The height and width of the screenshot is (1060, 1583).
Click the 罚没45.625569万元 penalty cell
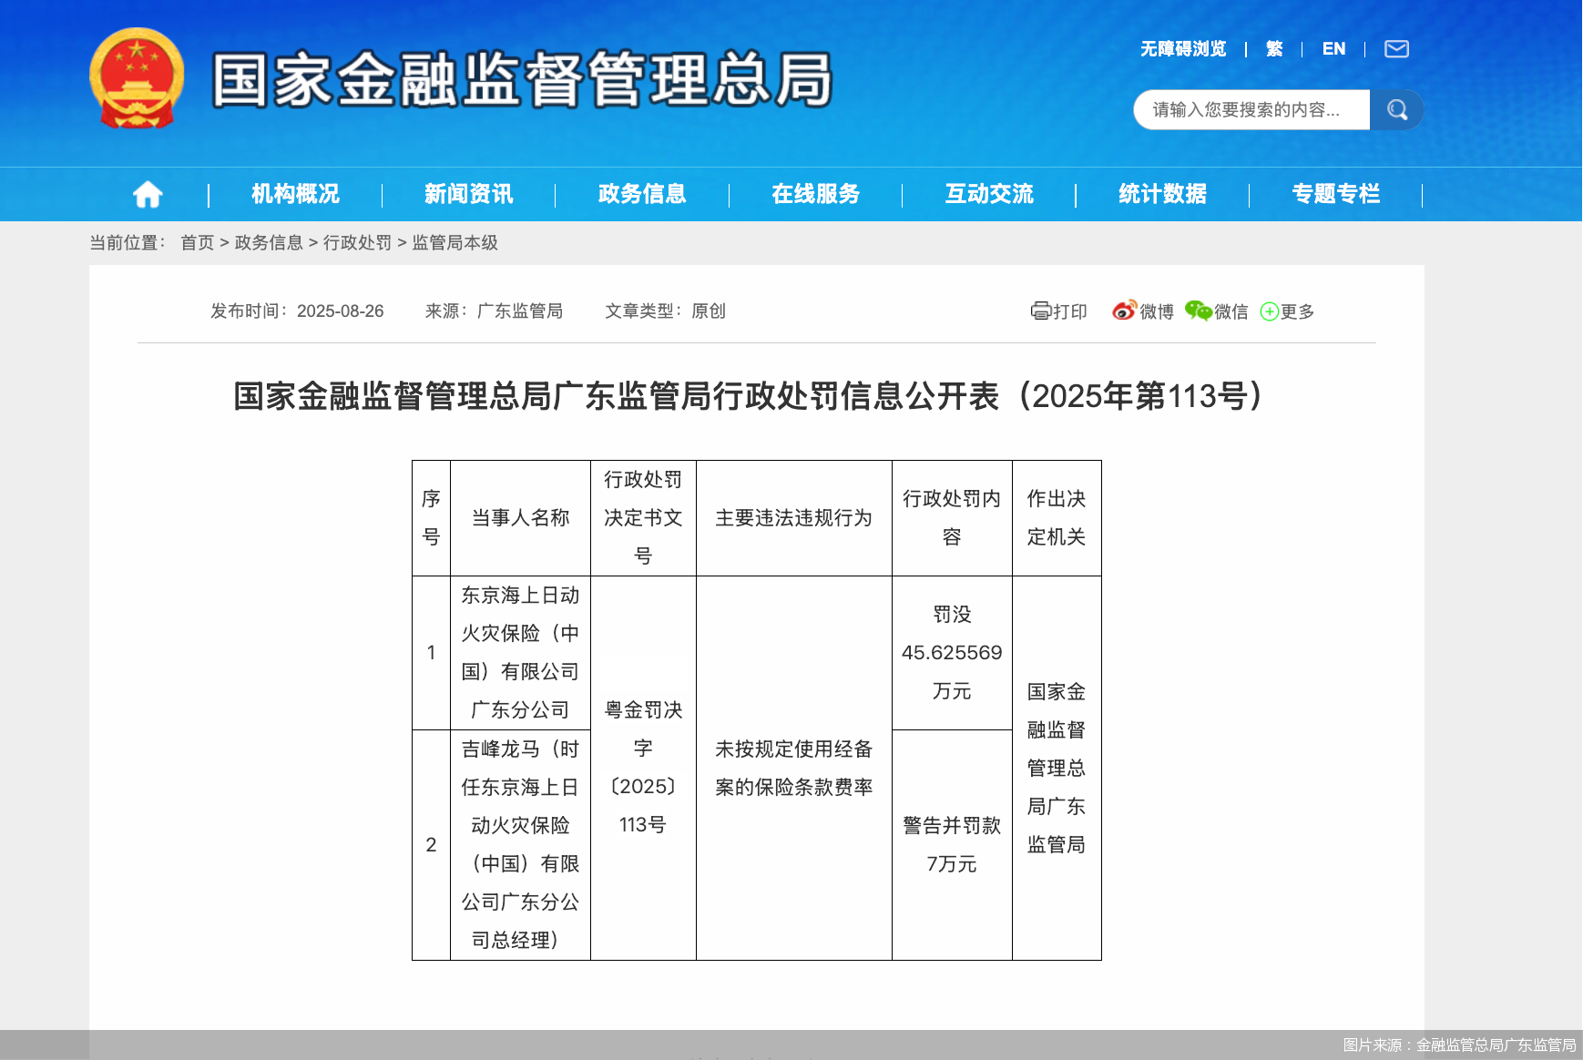(x=952, y=653)
